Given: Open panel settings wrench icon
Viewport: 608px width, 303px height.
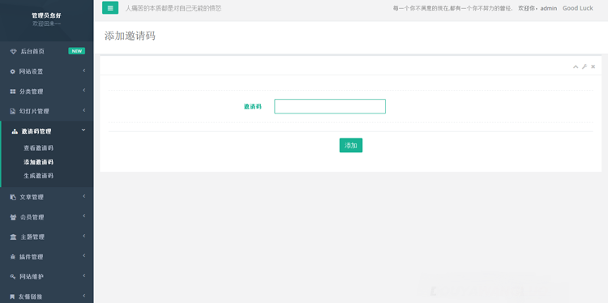Looking at the screenshot, I should click(584, 66).
